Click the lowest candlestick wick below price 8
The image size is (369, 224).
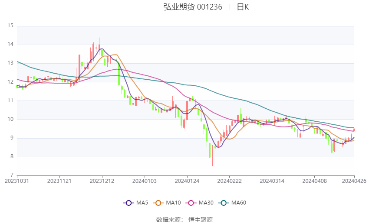tap(213, 156)
